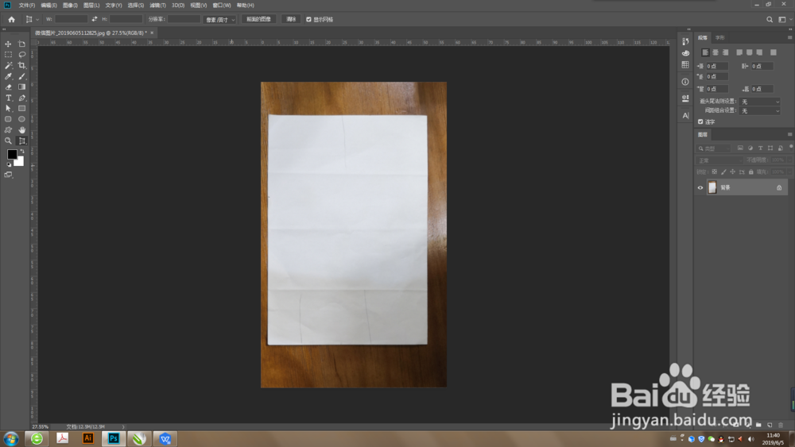The height and width of the screenshot is (447, 795).
Task: Select the Pen tool
Action: (21, 98)
